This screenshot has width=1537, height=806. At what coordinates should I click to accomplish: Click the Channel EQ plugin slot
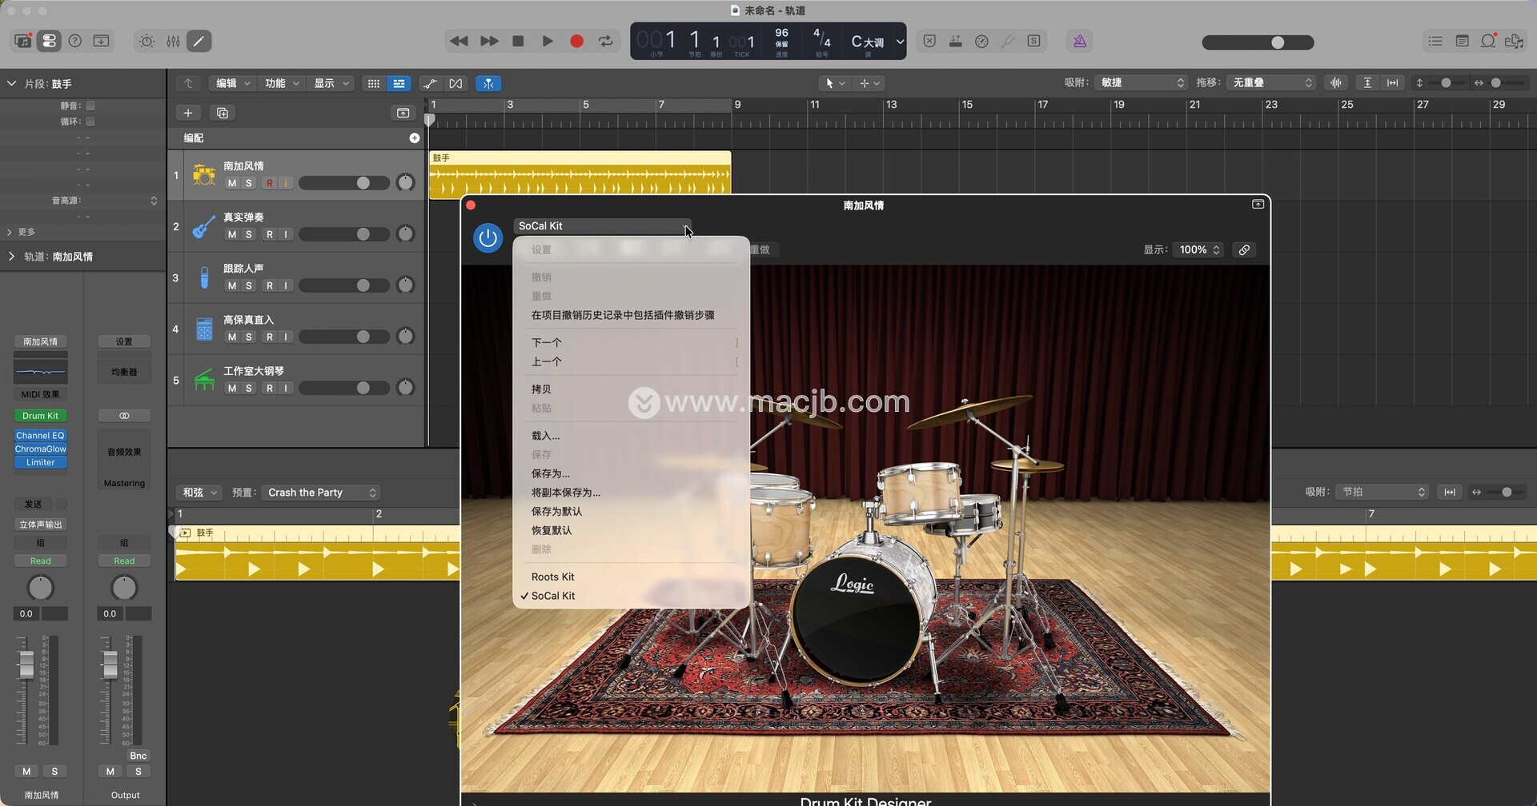click(x=40, y=436)
